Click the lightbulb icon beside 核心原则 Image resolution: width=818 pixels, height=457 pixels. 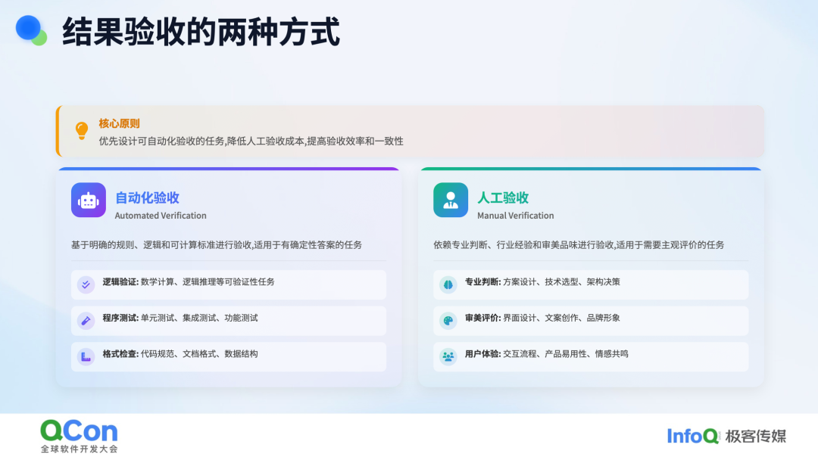82,131
